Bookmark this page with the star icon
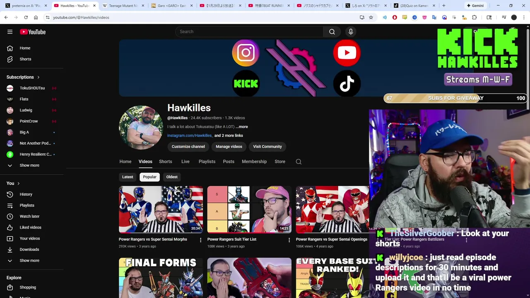 pos(371,17)
